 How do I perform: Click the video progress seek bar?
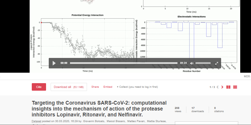(x=124, y=63)
